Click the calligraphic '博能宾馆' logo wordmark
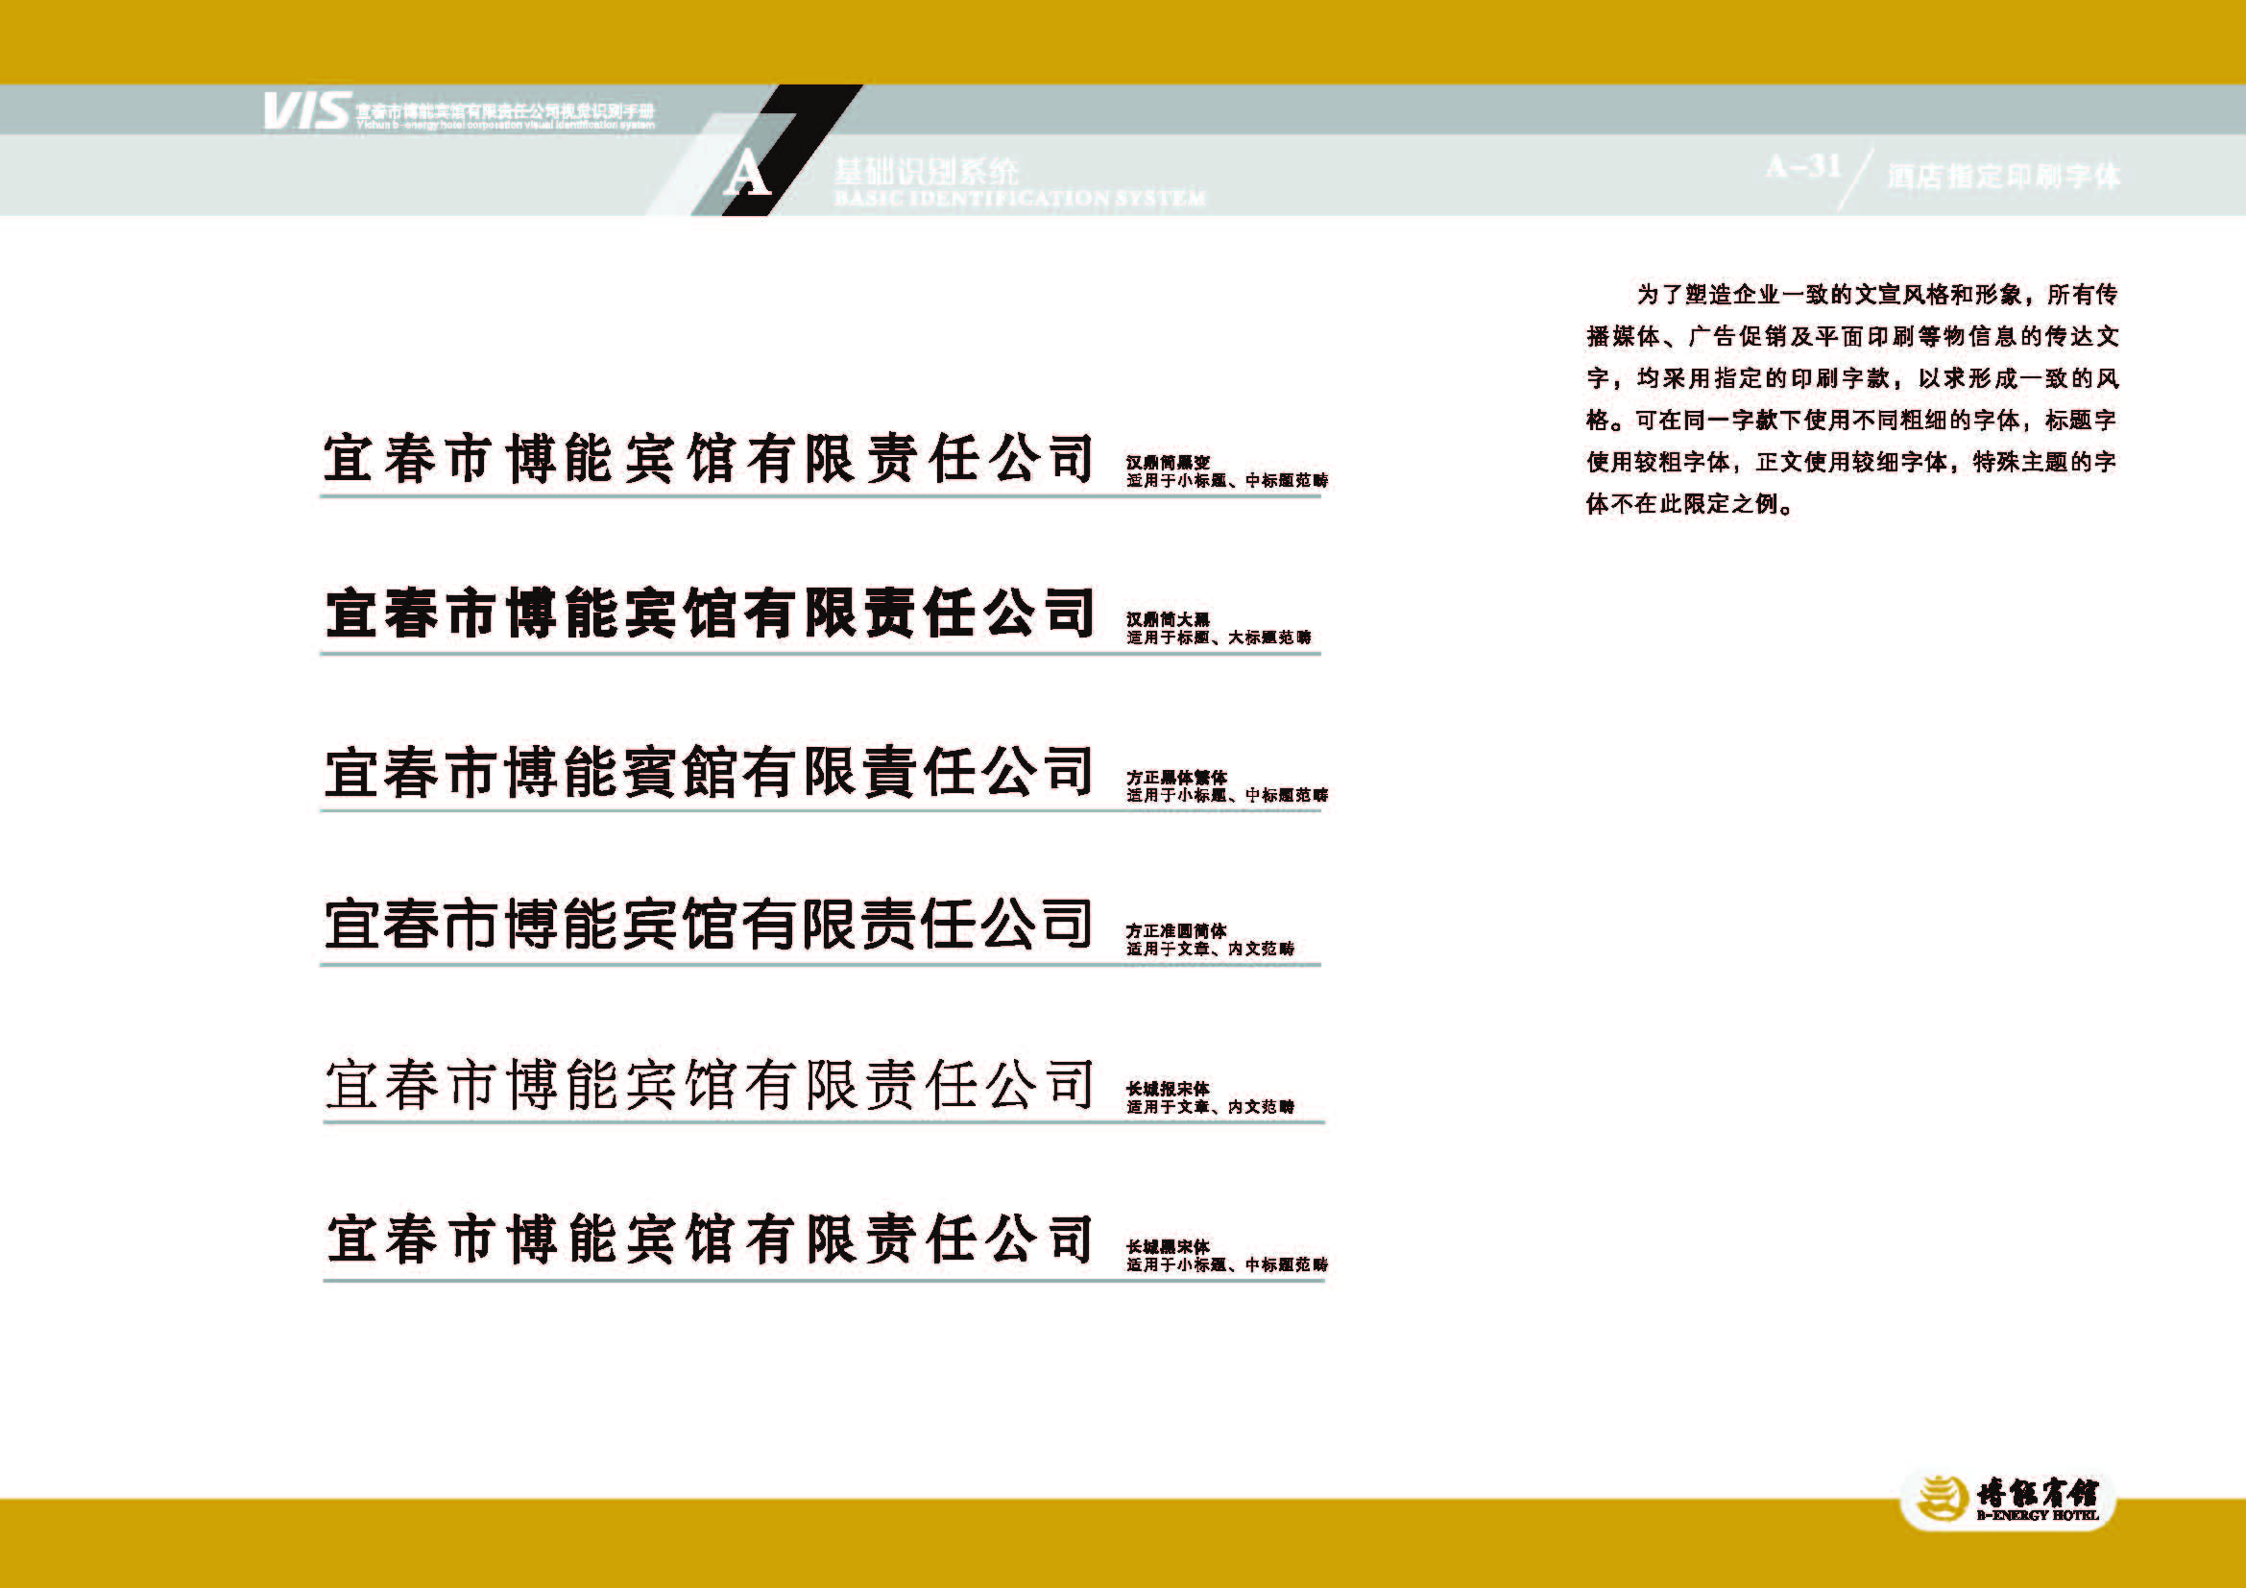The height and width of the screenshot is (1588, 2246). point(2038,1492)
